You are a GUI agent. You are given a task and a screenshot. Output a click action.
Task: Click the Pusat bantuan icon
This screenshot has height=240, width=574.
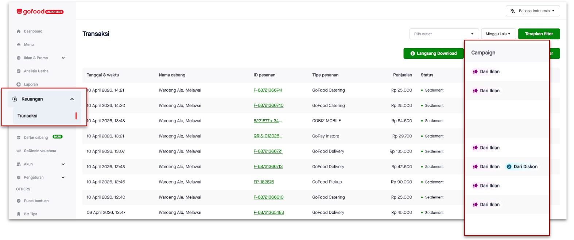19,201
